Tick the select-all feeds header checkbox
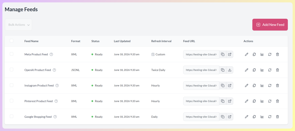Image resolution: width=295 pixels, height=131 pixels. (x=12, y=41)
